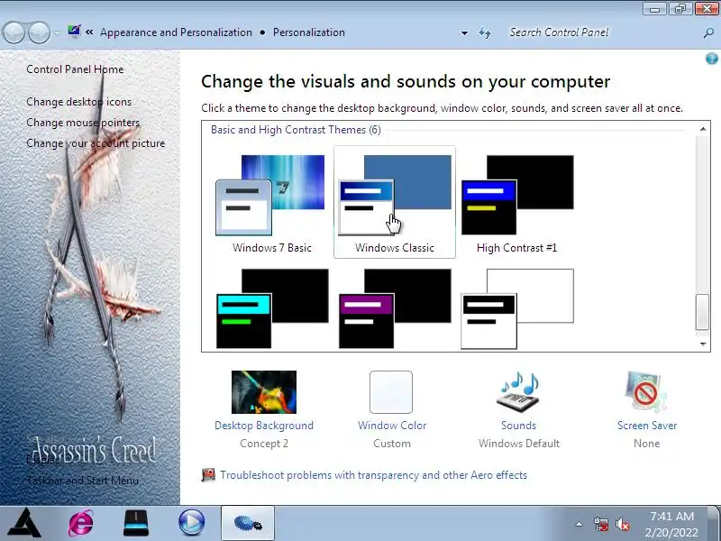Click the search magnifier icon
Viewport: 721px width, 541px height.
708,33
